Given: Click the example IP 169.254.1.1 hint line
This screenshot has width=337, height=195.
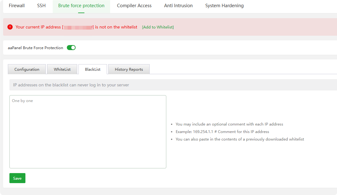Looking at the screenshot, I should coord(222,132).
